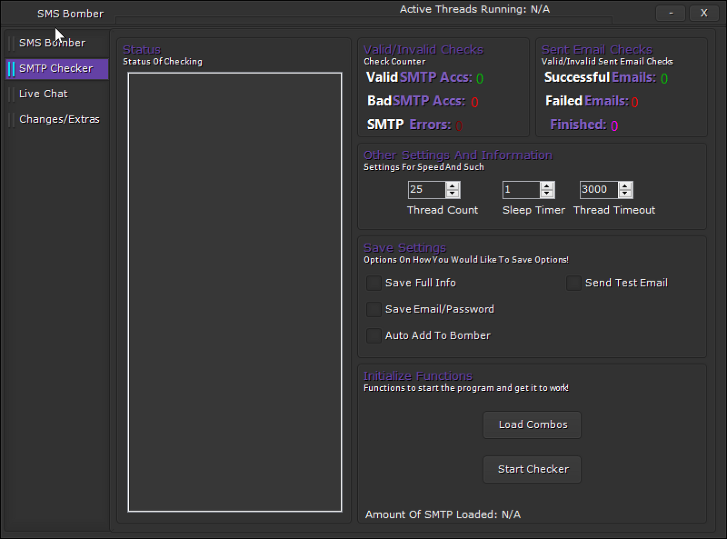Viewport: 727px width, 539px height.
Task: Decrease Thread Count with the down arrow
Action: pos(453,194)
